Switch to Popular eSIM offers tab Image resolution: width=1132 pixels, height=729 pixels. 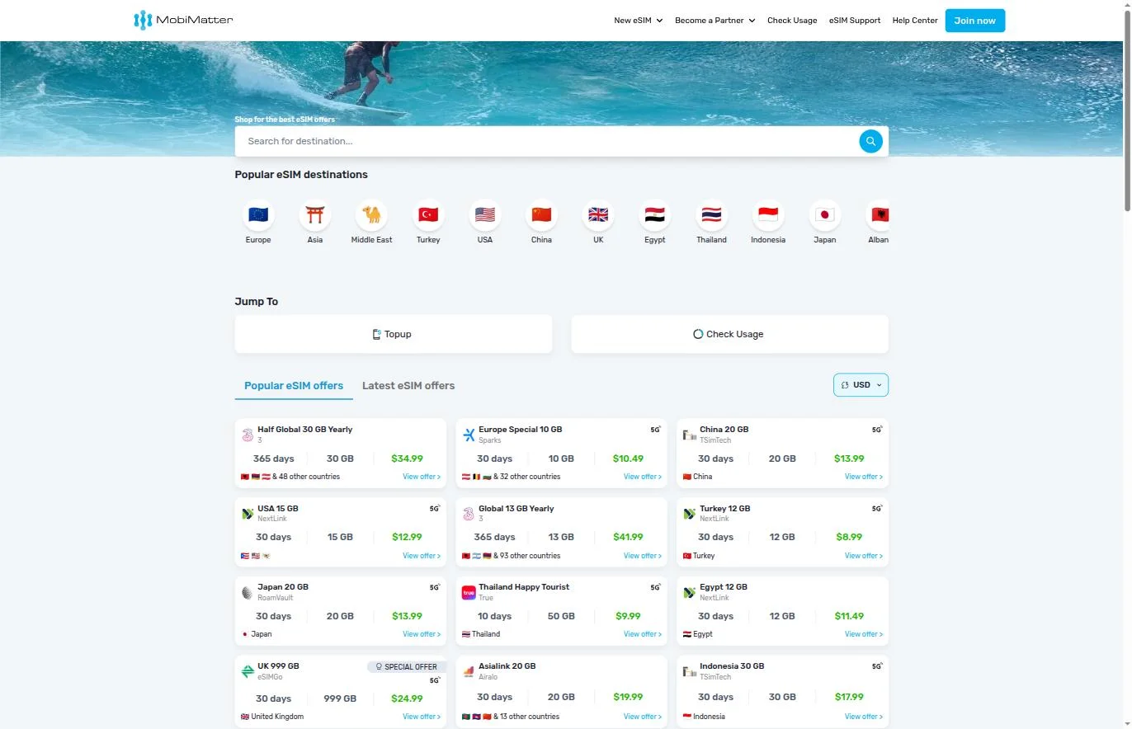[294, 386]
